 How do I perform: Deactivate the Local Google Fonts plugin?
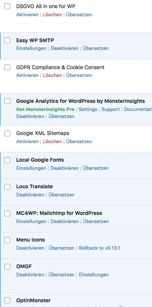click(64, 168)
